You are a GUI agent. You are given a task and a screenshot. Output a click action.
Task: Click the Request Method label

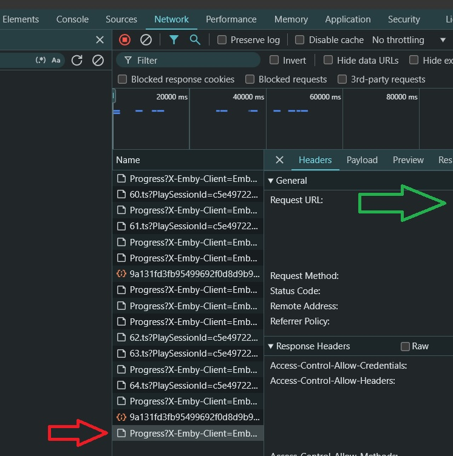tap(304, 275)
